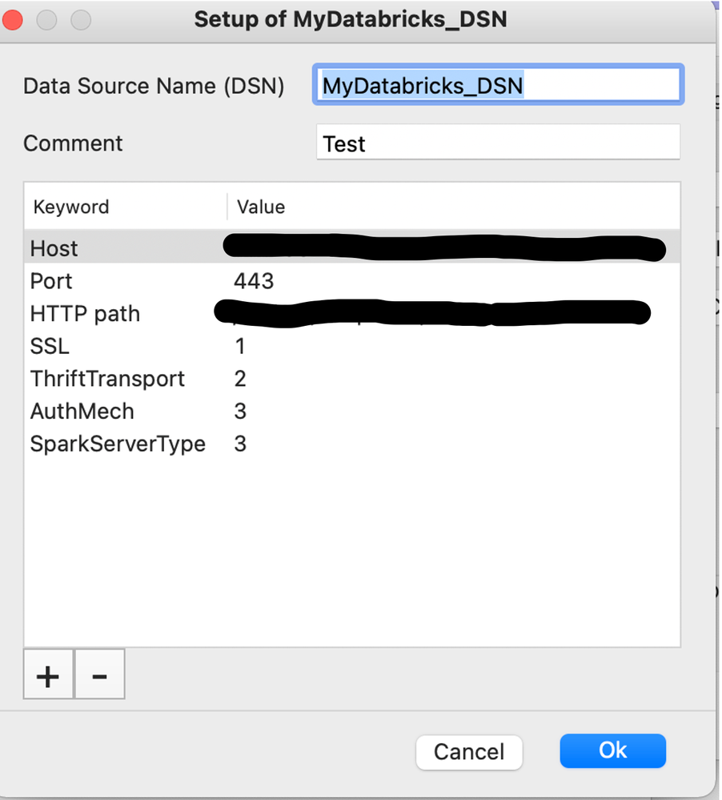Cancel the DSN setup dialog
Viewport: 722px width, 800px height.
pos(468,752)
